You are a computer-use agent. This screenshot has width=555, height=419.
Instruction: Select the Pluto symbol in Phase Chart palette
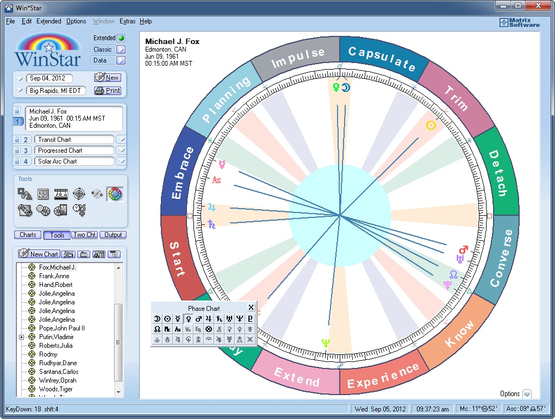point(250,319)
